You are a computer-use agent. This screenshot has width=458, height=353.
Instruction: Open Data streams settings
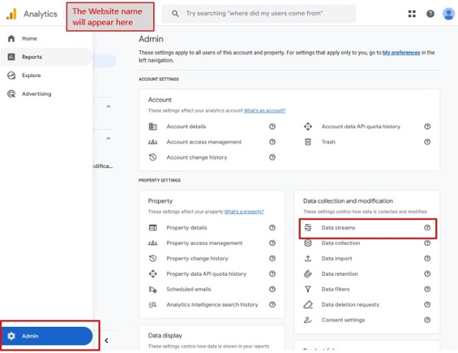(x=338, y=228)
